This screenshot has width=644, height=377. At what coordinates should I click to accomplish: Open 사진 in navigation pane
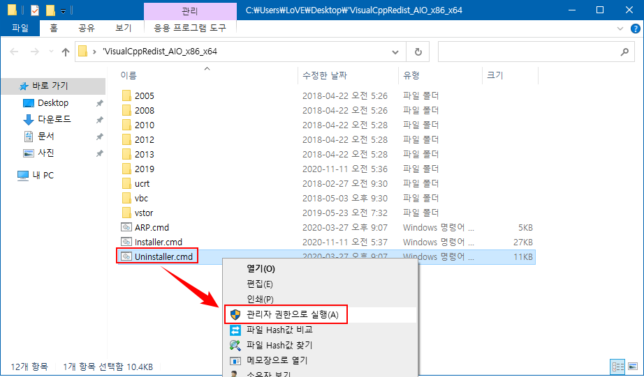(46, 153)
